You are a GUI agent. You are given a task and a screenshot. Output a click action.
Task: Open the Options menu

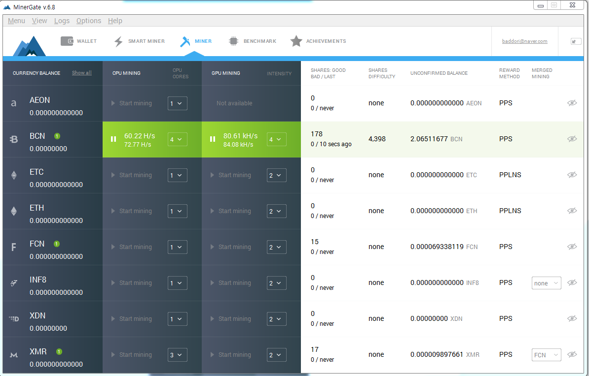[x=89, y=21]
